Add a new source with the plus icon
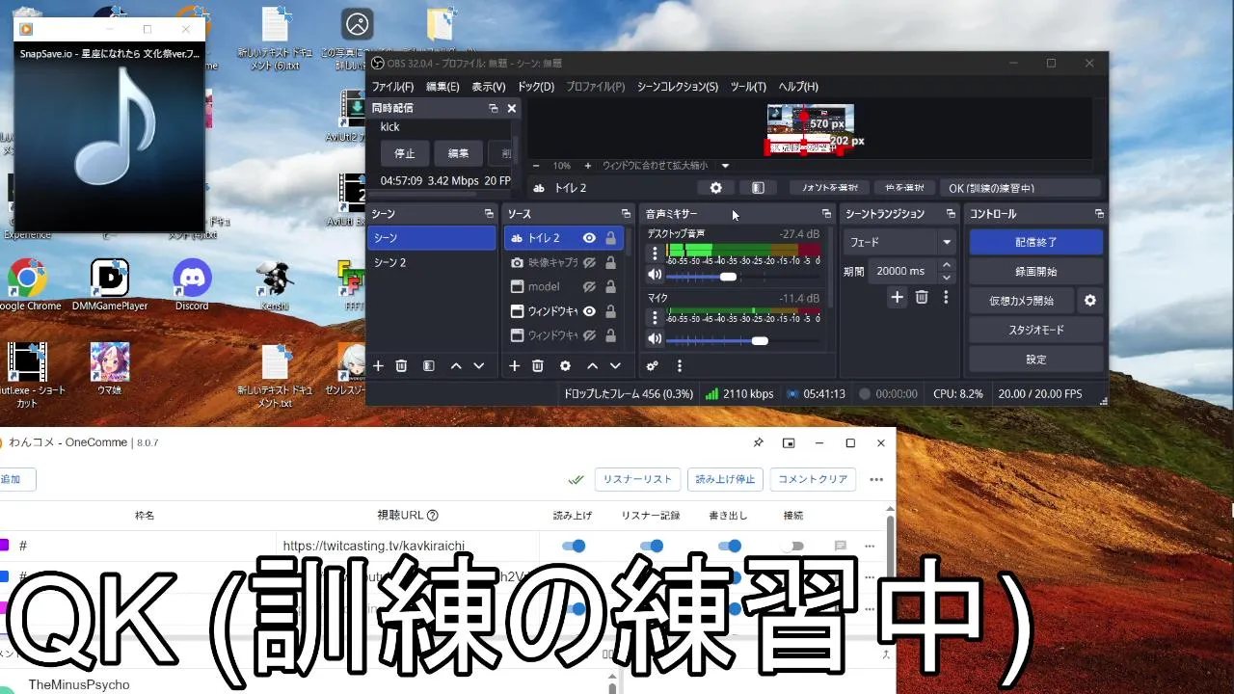 pyautogui.click(x=515, y=366)
